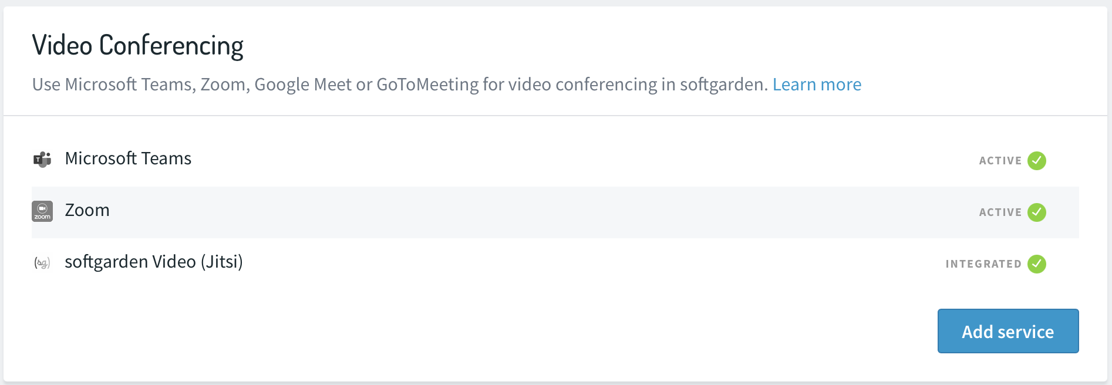The image size is (1112, 385).
Task: Select the Zoom service name
Action: (x=87, y=210)
